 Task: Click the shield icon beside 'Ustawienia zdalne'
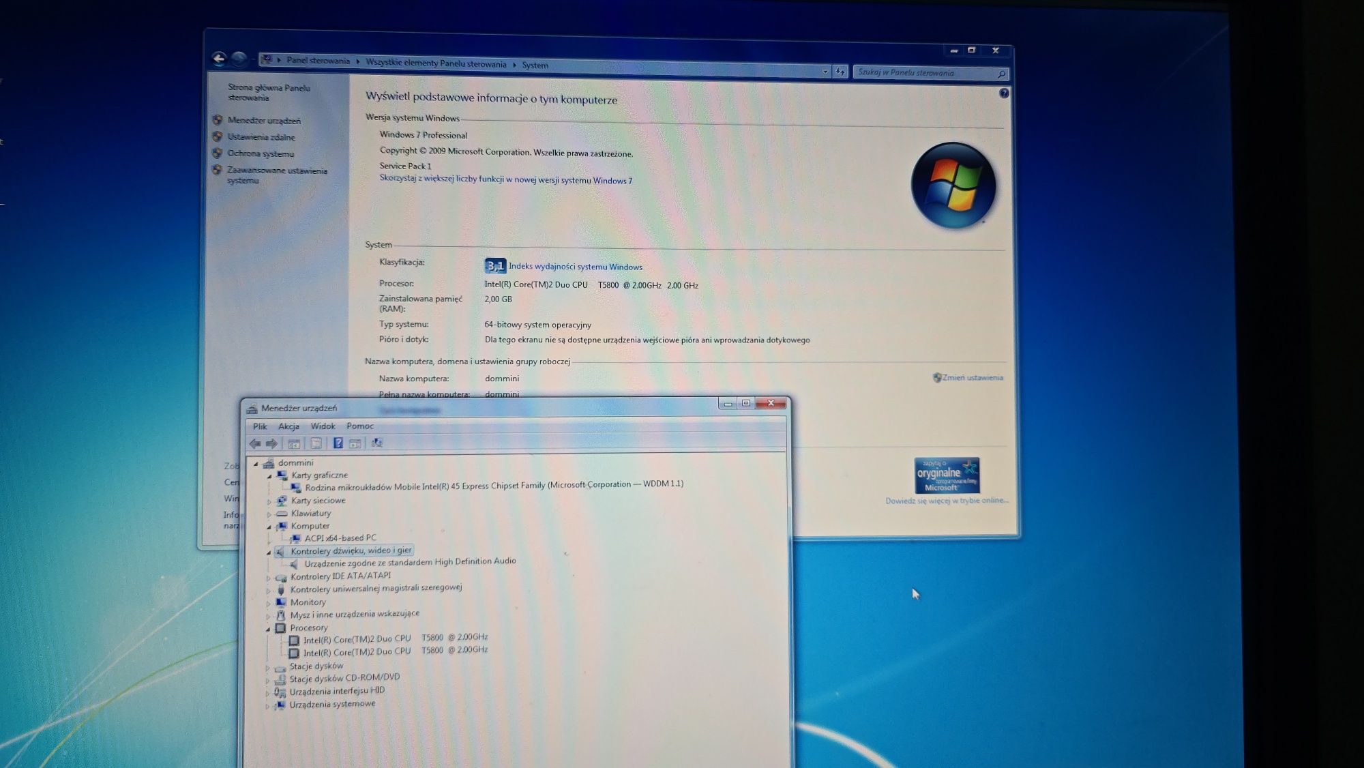coord(218,136)
